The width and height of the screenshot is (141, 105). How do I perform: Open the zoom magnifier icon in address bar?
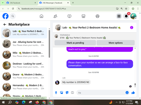coord(122,9)
